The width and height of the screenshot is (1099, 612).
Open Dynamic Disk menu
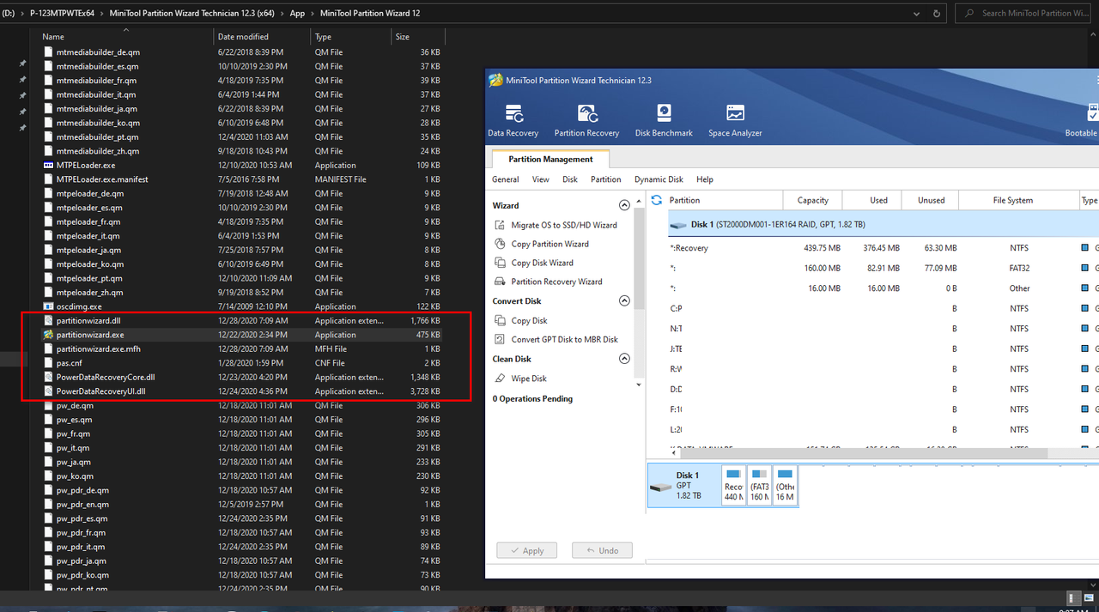[659, 179]
